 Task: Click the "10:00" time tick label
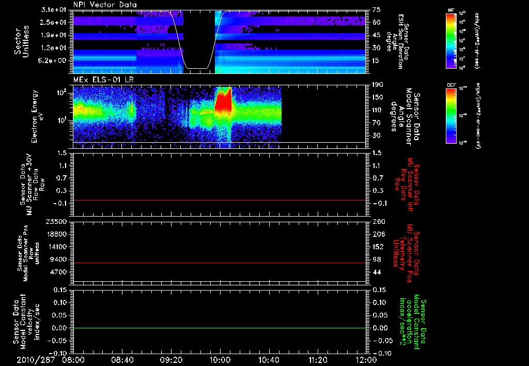tap(220, 360)
